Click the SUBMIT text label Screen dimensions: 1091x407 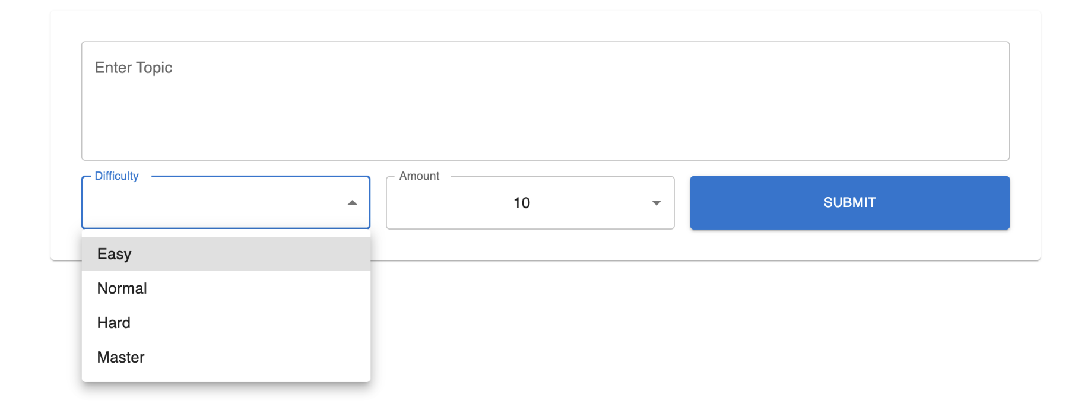pos(849,203)
